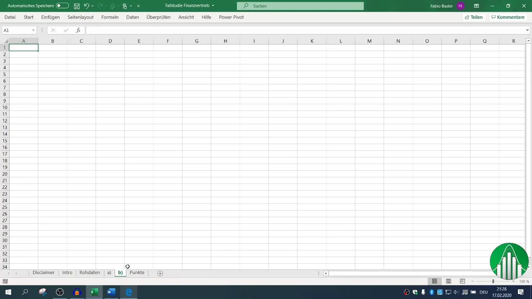Open Word from the taskbar
The image size is (532, 299).
click(111, 292)
